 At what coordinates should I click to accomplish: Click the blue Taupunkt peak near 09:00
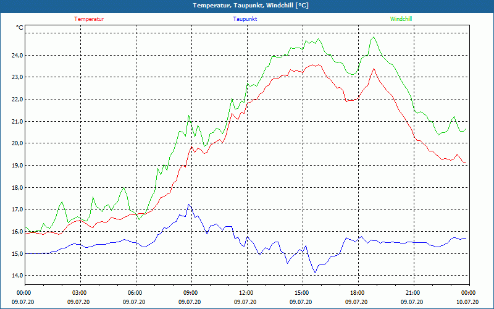(189, 205)
